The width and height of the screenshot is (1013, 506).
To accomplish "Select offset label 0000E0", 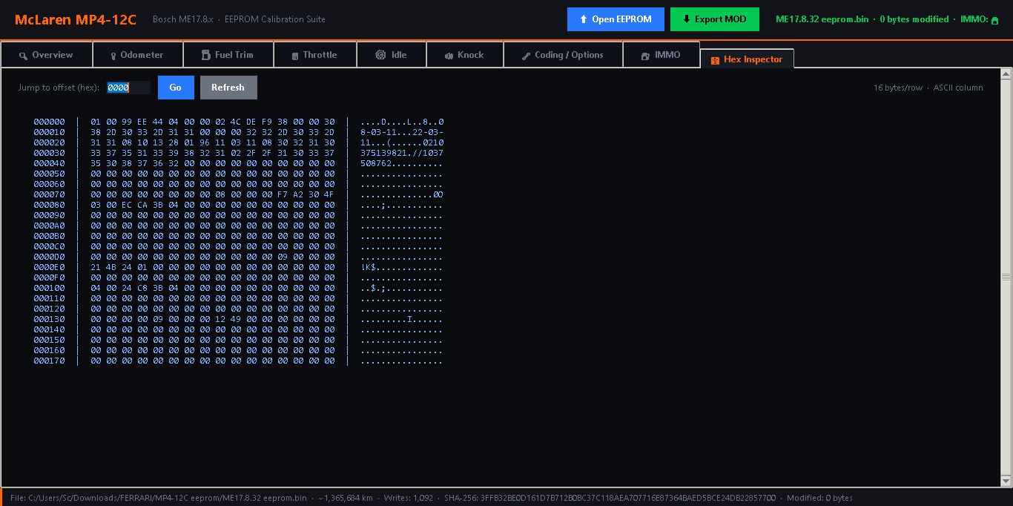I will 49,267.
